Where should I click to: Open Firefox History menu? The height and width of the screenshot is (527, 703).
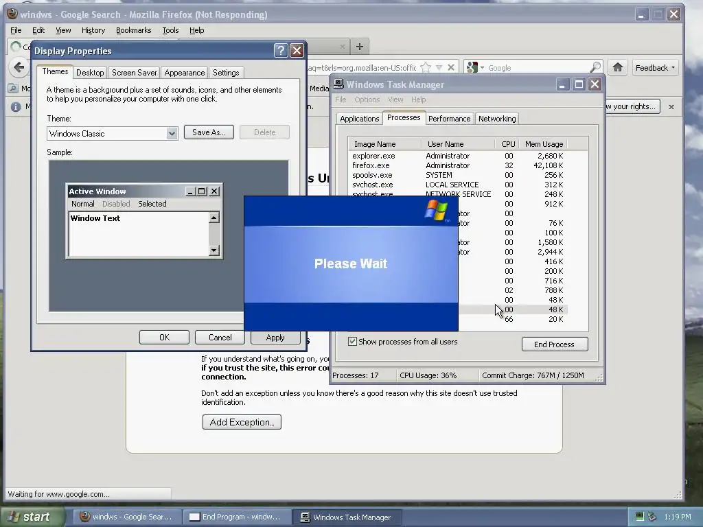93,30
